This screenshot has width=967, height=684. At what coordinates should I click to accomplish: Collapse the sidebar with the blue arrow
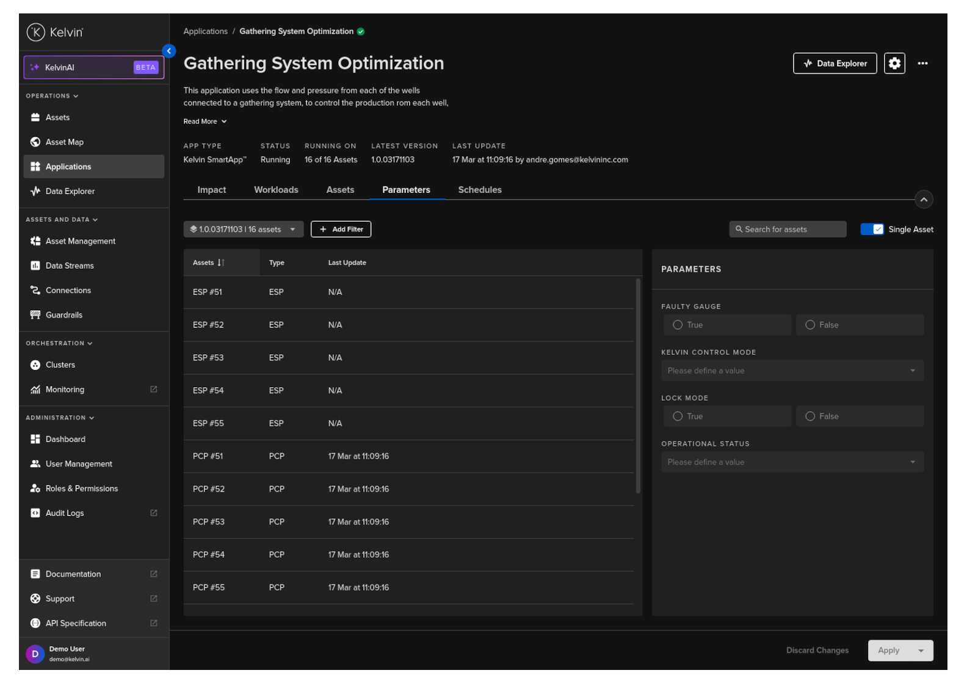point(169,51)
